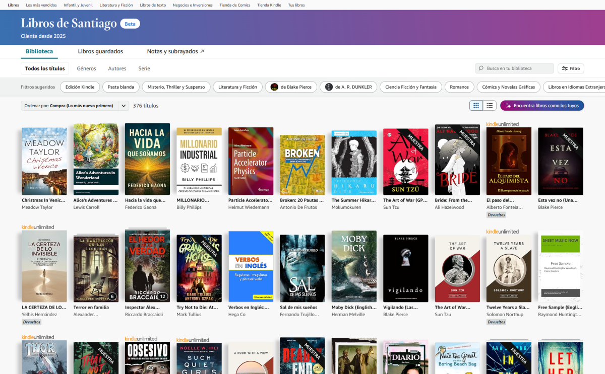Screen dimensions: 605x374
Task: Open Millonario Industrial book cover
Action: point(199,162)
